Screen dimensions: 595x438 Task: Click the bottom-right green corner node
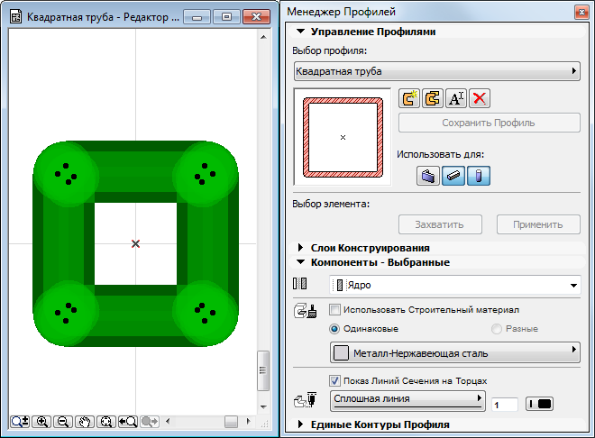(x=205, y=314)
